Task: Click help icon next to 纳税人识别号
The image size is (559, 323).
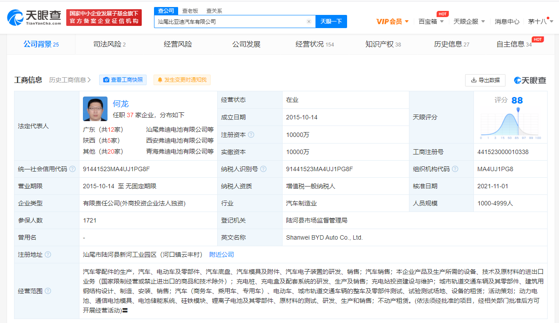Action: [263, 169]
